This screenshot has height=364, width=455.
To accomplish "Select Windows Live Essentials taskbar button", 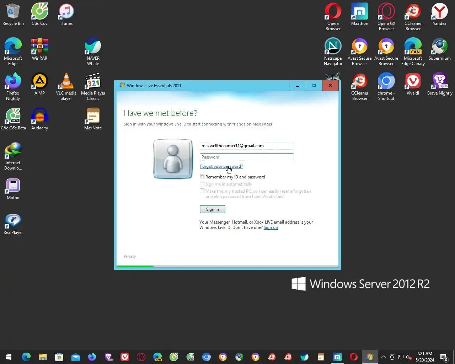I will pyautogui.click(x=370, y=357).
